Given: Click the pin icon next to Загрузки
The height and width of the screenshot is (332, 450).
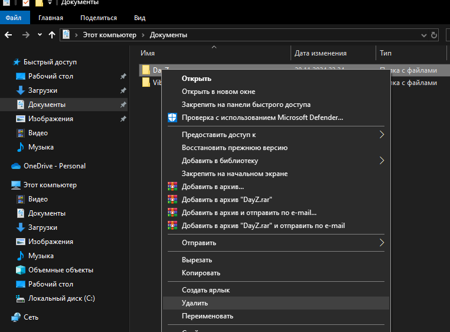Looking at the screenshot, I should [123, 90].
